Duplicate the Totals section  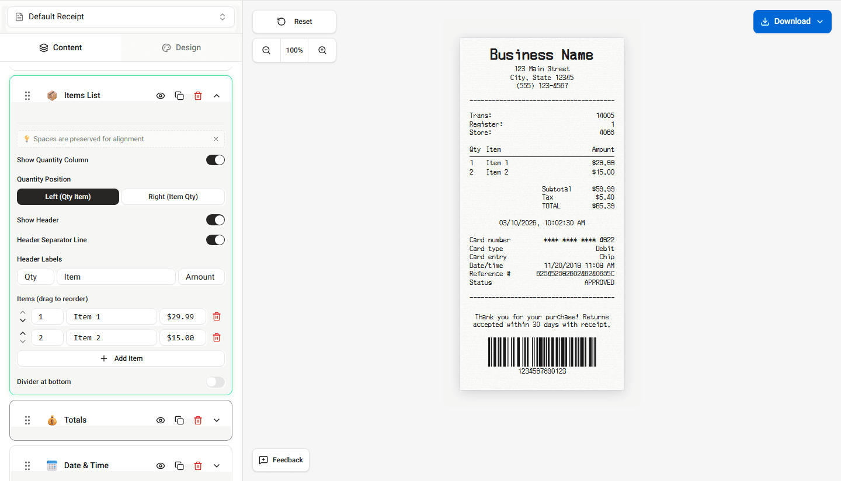[179, 420]
